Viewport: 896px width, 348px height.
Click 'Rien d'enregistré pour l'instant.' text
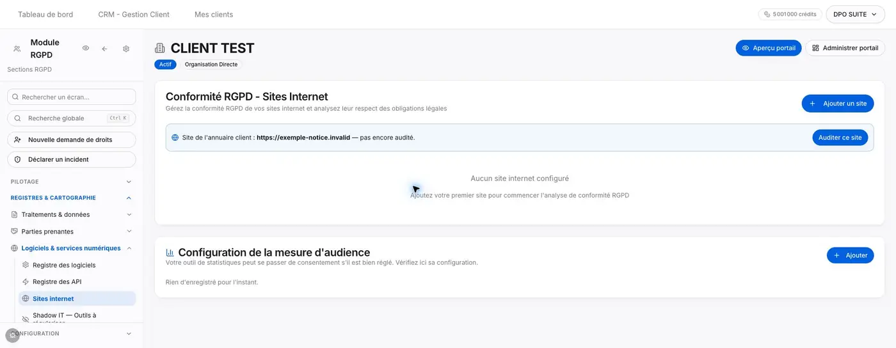[212, 282]
